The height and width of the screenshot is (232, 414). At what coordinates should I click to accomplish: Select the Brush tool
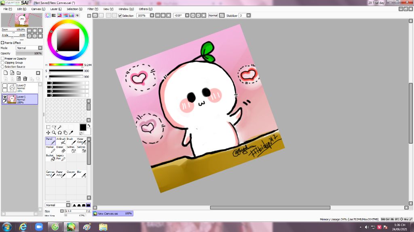pos(71,141)
